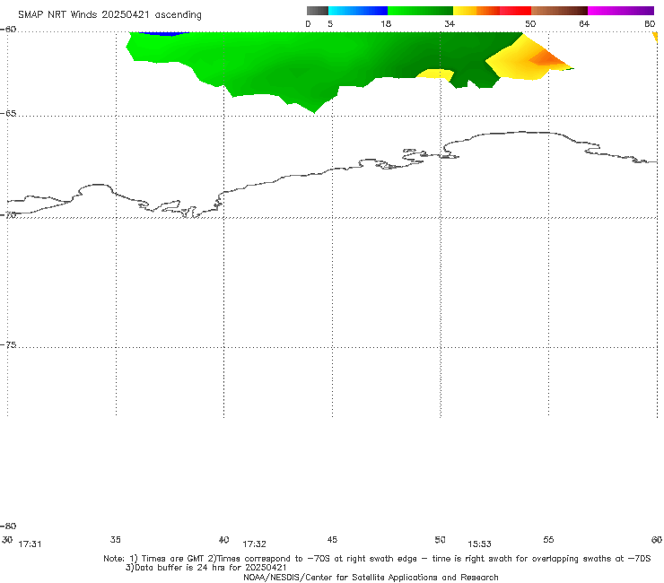Screen dimensions: 664x583
Task: Click the small yellow wind patch near longitude 50
Action: point(435,74)
